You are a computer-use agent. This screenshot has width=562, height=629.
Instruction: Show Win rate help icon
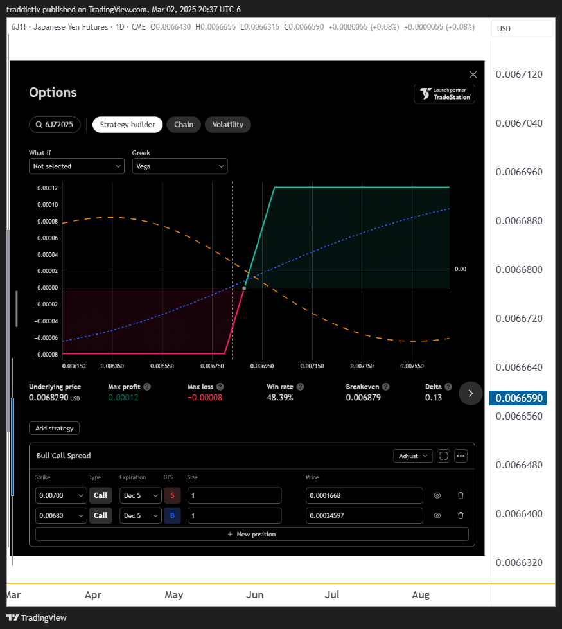(301, 387)
